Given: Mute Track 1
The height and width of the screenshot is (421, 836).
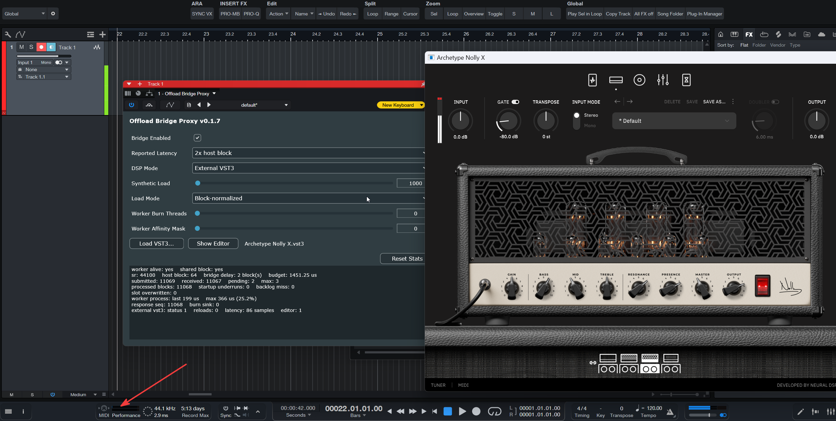Looking at the screenshot, I should (x=21, y=47).
